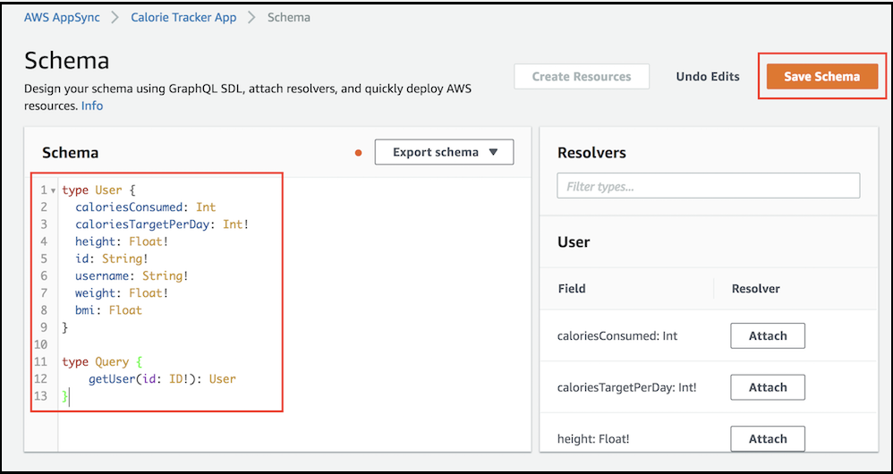Focus the Filter types input field
893x474 pixels.
pos(709,185)
